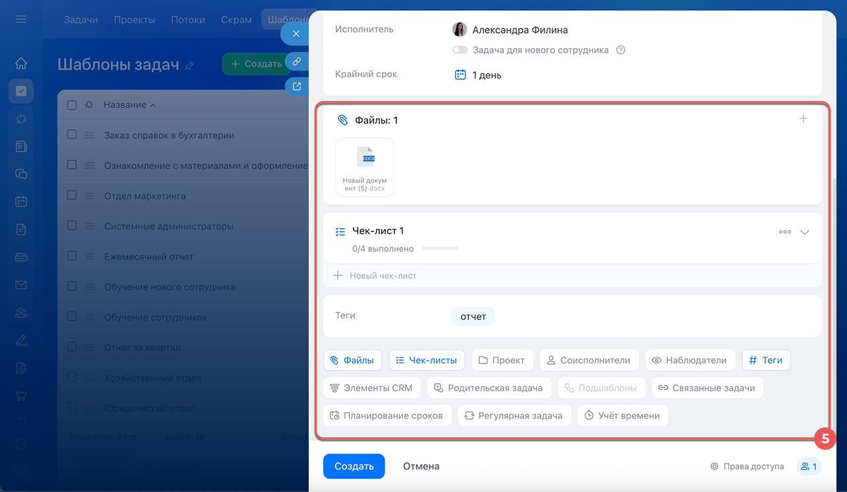
Task: Switch to the Проекты tab
Action: pos(134,20)
